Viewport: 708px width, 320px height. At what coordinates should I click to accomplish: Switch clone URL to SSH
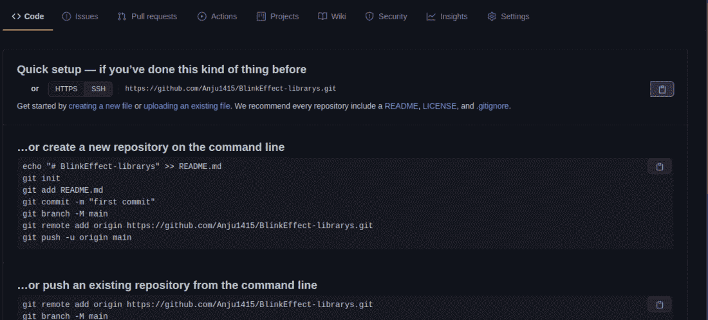98,89
